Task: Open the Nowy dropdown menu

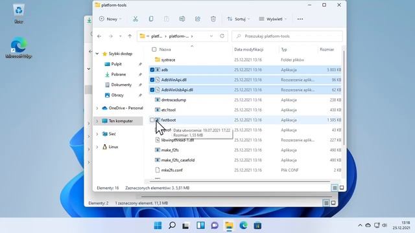Action: pyautogui.click(x=110, y=19)
